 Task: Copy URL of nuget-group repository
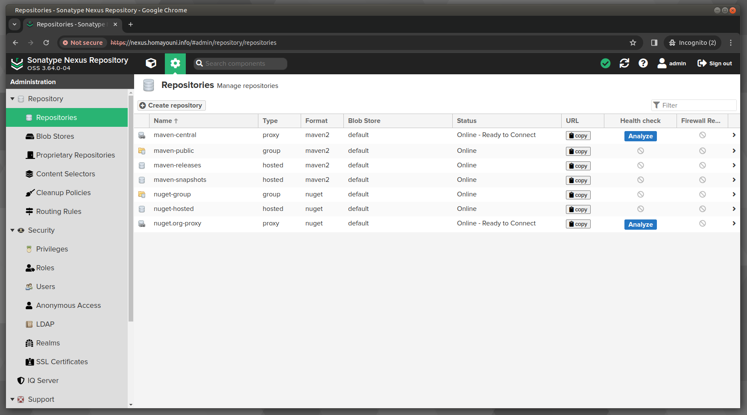578,195
